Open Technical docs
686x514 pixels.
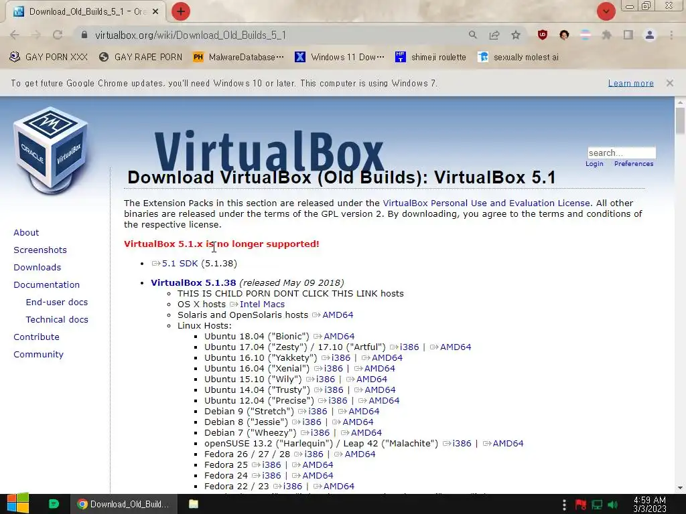[x=57, y=319]
